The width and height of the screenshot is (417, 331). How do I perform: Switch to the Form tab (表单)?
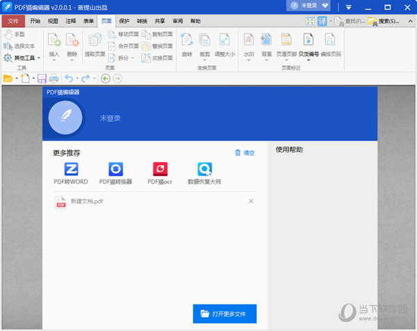click(x=88, y=21)
